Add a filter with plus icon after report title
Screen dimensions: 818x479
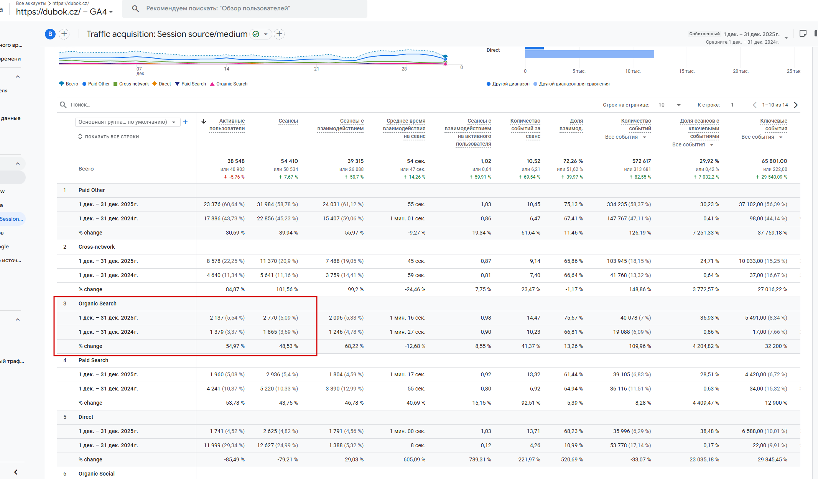point(279,34)
